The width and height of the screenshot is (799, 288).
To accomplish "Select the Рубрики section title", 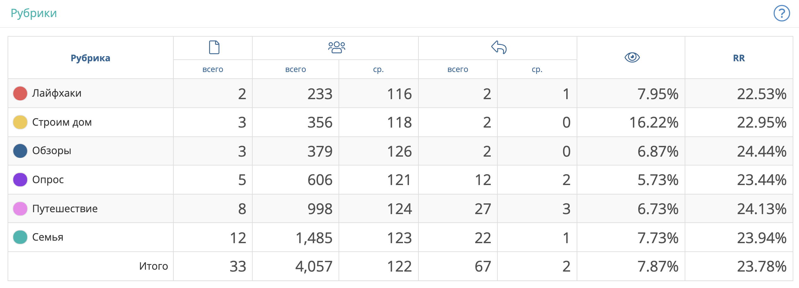I will coord(34,13).
